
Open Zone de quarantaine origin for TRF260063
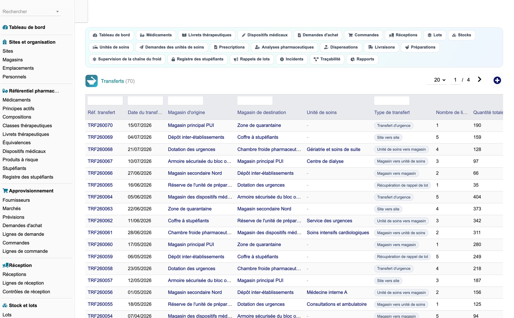pos(190,209)
